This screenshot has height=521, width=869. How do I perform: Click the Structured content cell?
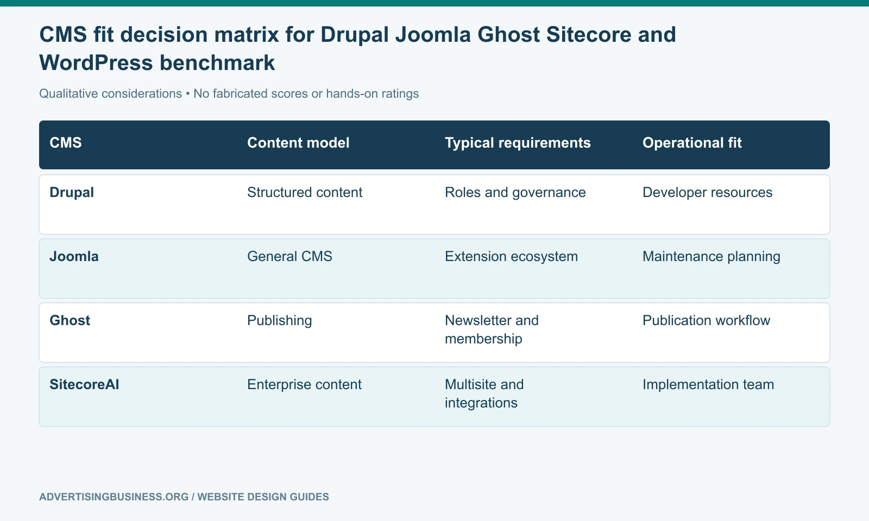[305, 193]
